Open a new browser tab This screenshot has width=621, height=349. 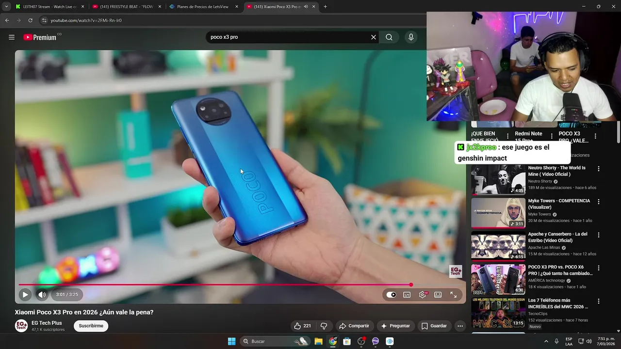pyautogui.click(x=325, y=7)
